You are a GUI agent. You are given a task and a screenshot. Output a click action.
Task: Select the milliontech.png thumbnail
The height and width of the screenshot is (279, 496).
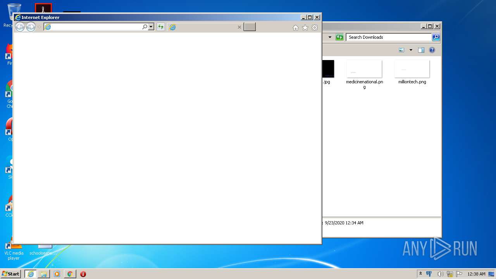pyautogui.click(x=412, y=69)
